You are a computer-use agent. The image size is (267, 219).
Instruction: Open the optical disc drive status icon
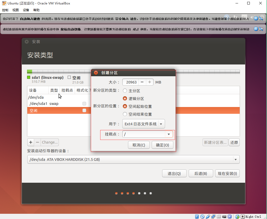tap(202, 217)
